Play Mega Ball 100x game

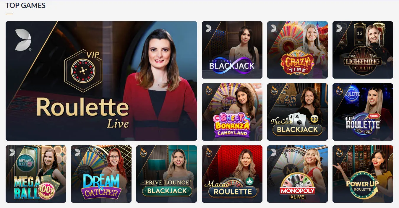coord(36,174)
